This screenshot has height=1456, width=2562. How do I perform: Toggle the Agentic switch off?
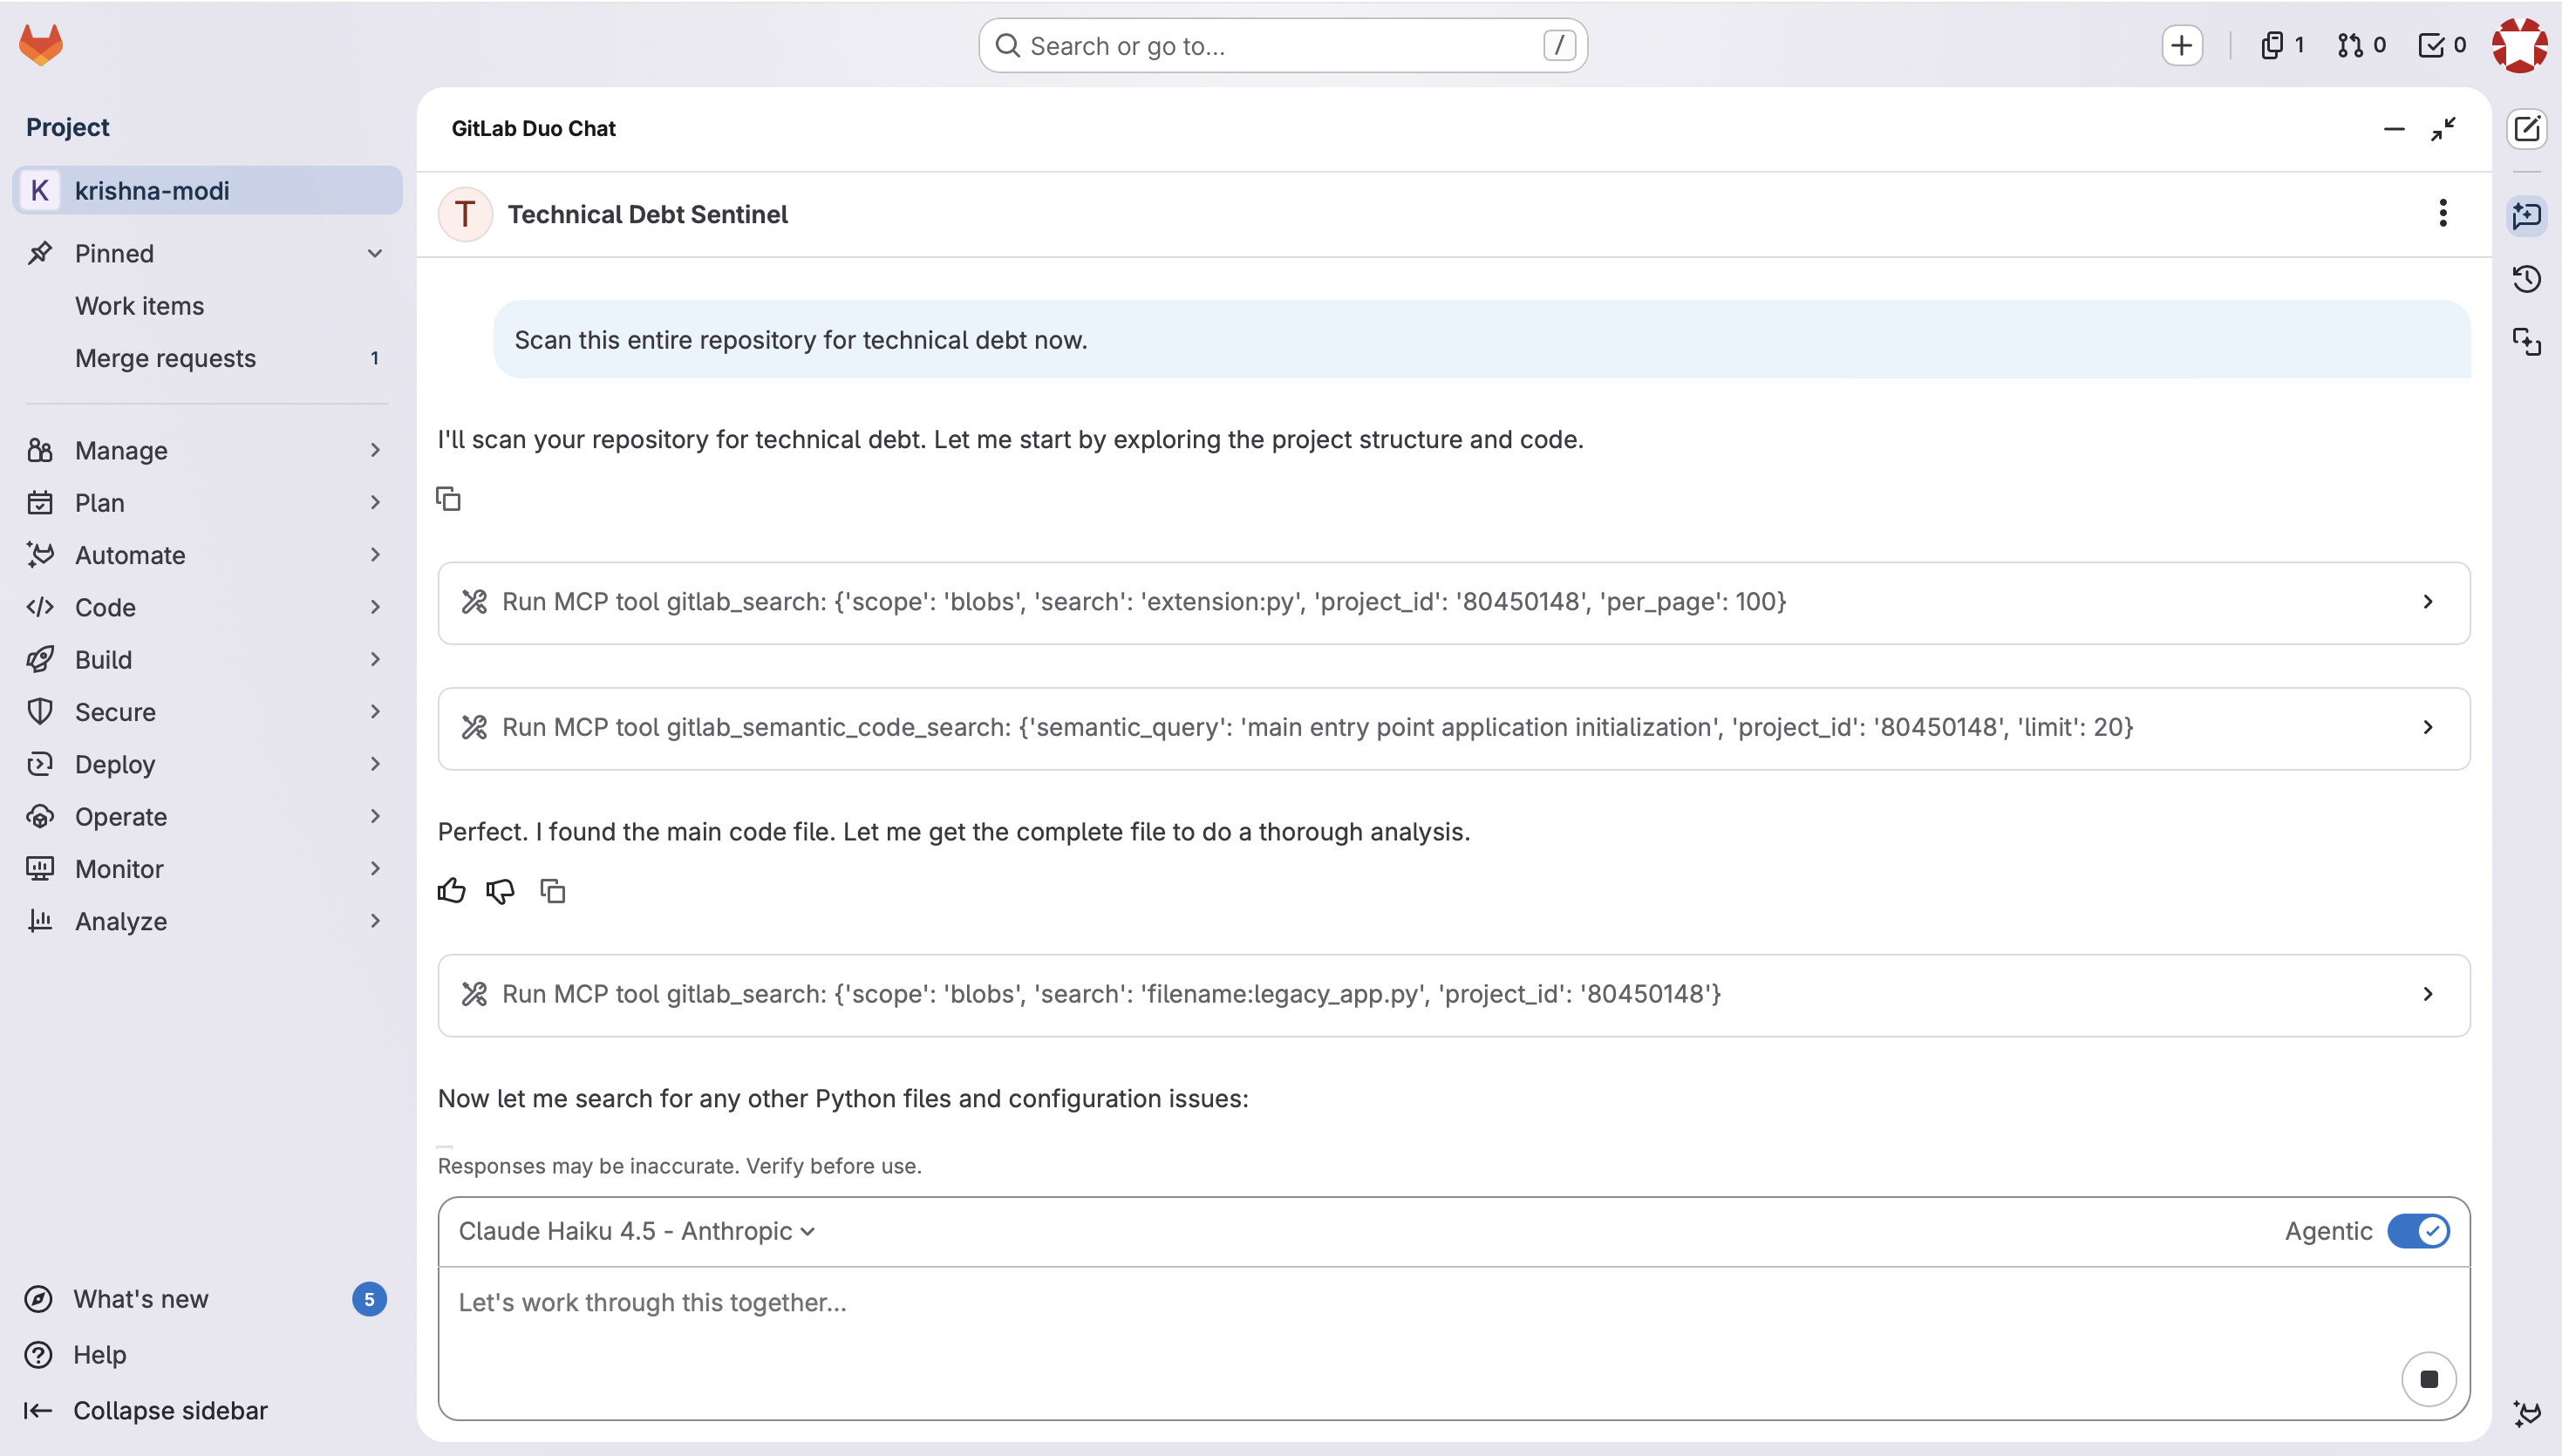tap(2418, 1230)
